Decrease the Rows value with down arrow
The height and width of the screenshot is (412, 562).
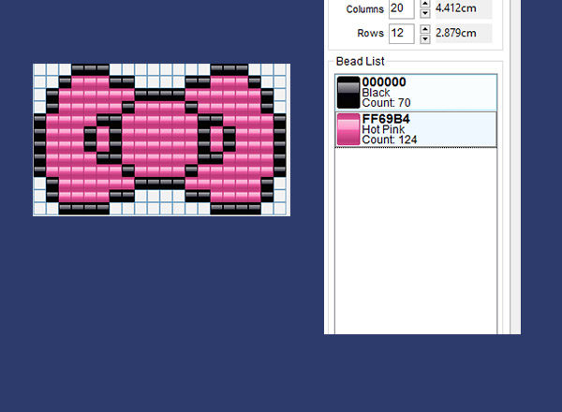tap(425, 38)
